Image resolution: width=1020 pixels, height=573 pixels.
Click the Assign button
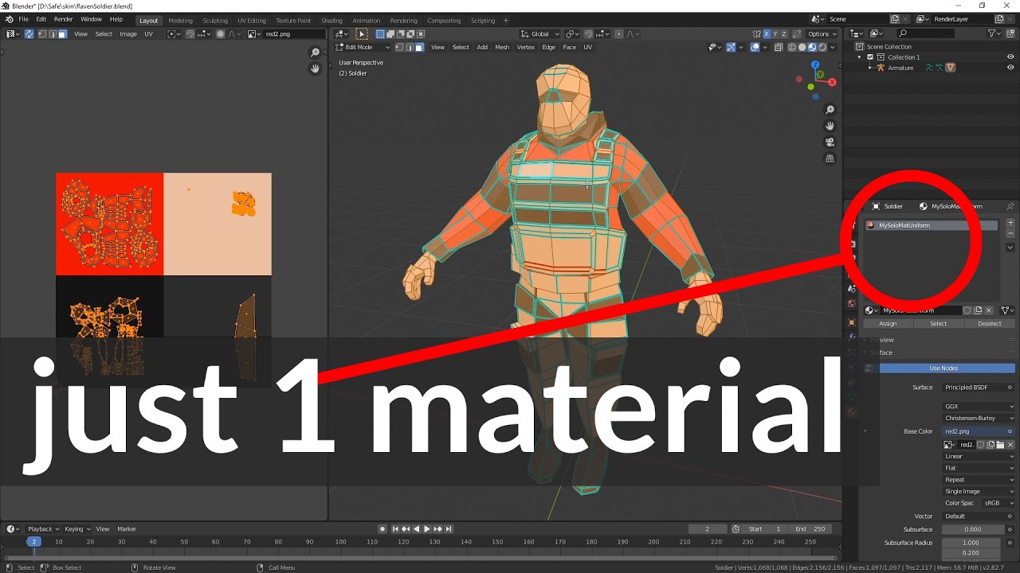tap(888, 324)
